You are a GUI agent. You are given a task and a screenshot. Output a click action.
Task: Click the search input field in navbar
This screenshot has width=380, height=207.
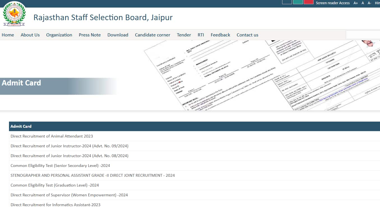pyautogui.click(x=363, y=35)
